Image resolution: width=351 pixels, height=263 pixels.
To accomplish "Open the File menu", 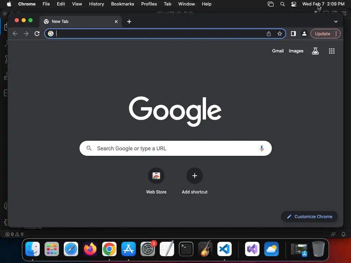I will pos(46,4).
